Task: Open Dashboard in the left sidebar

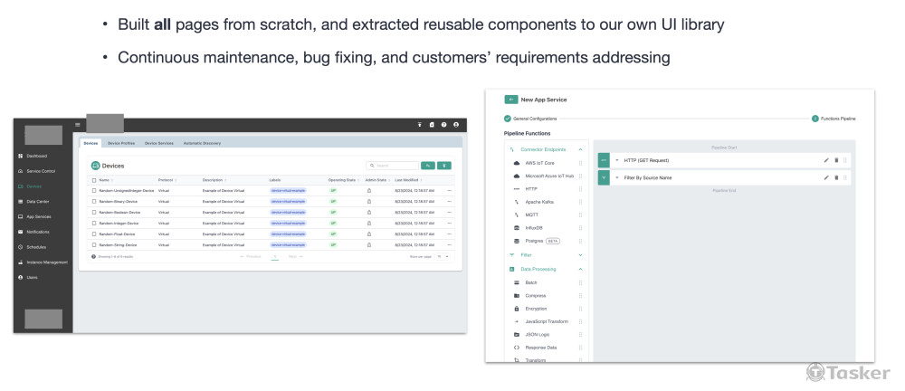Action: (x=37, y=156)
